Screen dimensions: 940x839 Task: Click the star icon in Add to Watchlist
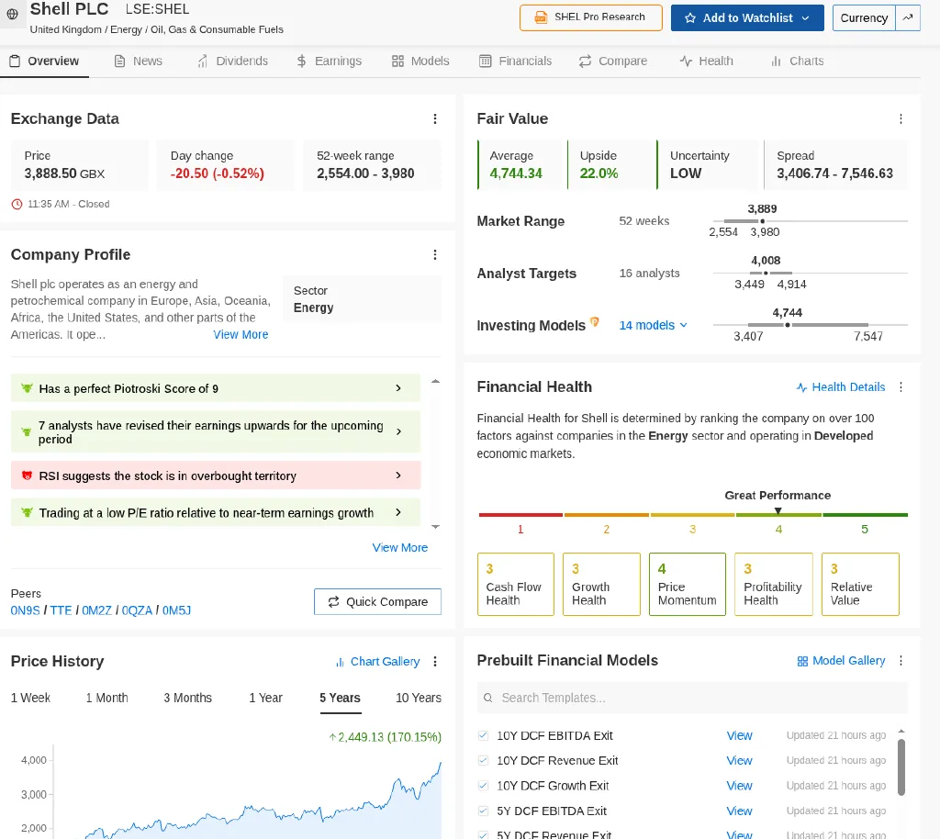click(690, 18)
